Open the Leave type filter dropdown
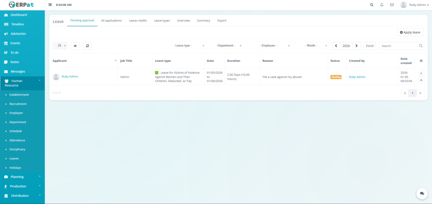 [x=183, y=46]
